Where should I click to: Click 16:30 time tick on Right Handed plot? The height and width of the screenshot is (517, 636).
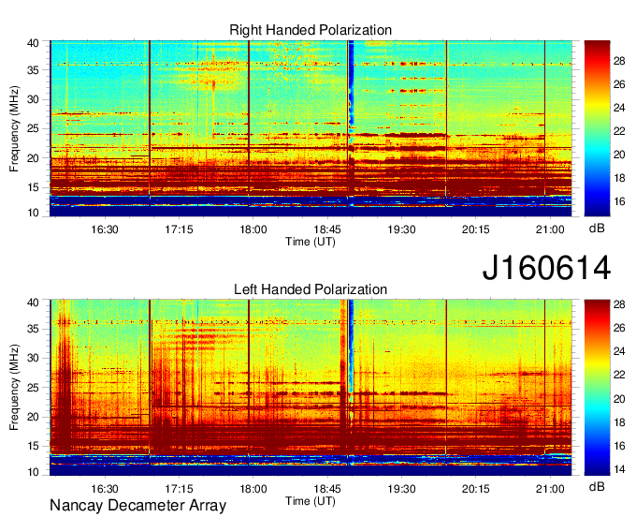105,229
